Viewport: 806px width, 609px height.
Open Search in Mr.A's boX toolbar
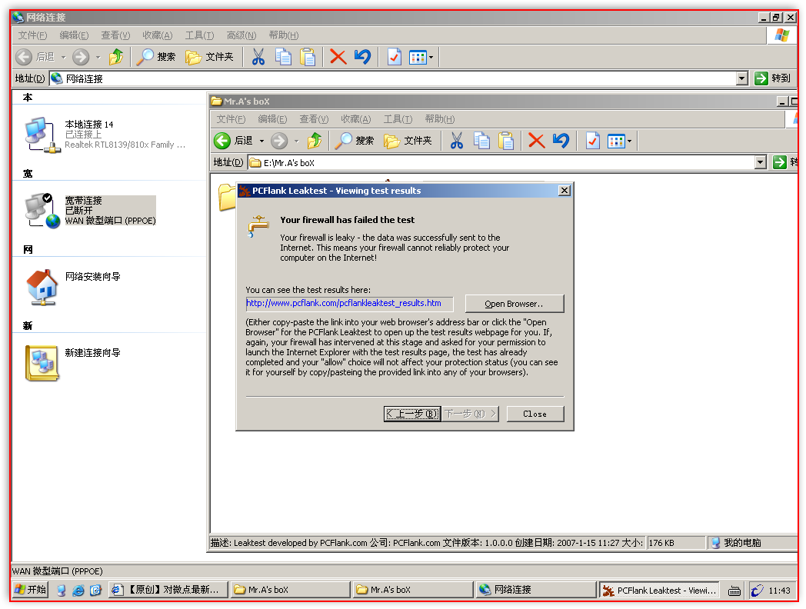355,140
